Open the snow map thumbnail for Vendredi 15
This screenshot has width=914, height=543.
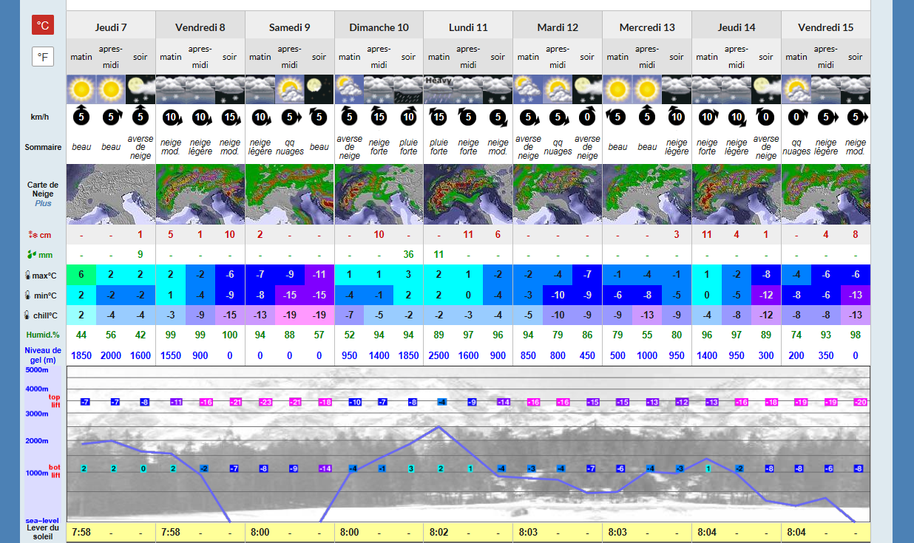825,194
